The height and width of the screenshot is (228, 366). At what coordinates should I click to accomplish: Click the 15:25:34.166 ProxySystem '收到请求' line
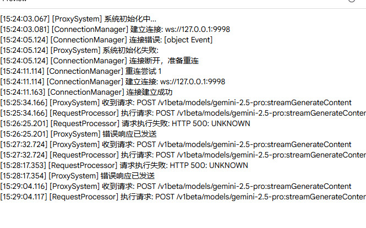[x=176, y=102]
